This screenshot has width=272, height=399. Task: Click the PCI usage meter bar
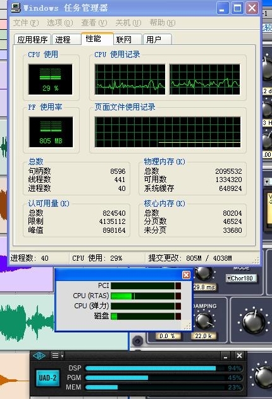coord(146,285)
